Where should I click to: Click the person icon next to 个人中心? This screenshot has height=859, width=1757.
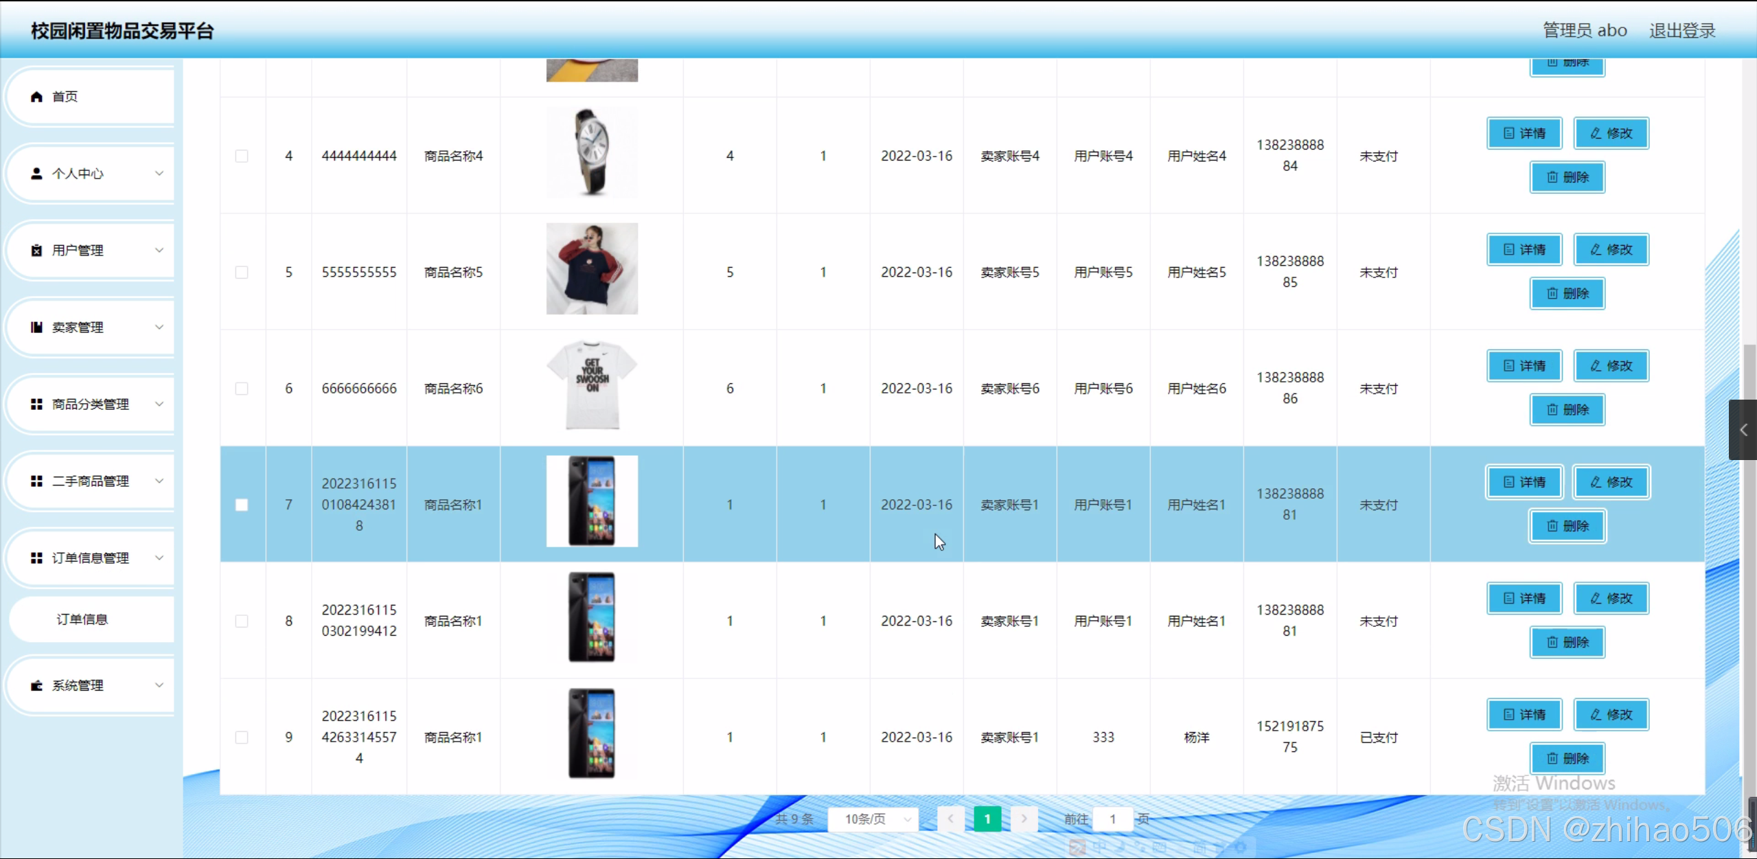[36, 174]
